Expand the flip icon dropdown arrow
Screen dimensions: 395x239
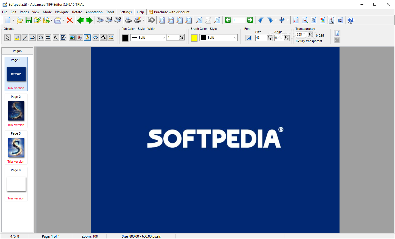tap(288, 20)
